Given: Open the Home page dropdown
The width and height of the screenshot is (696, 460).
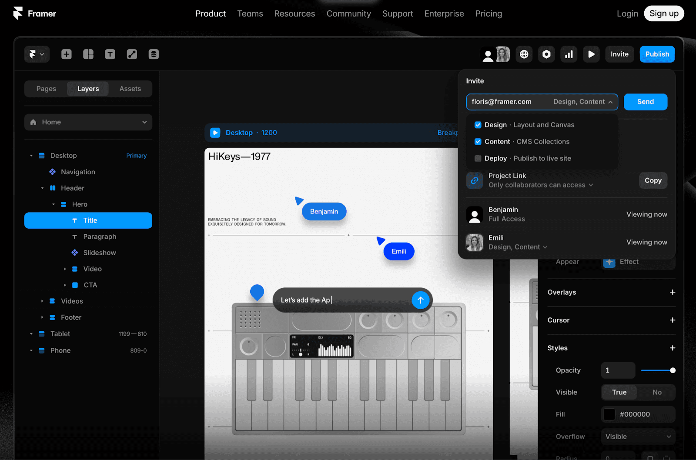Looking at the screenshot, I should (88, 122).
